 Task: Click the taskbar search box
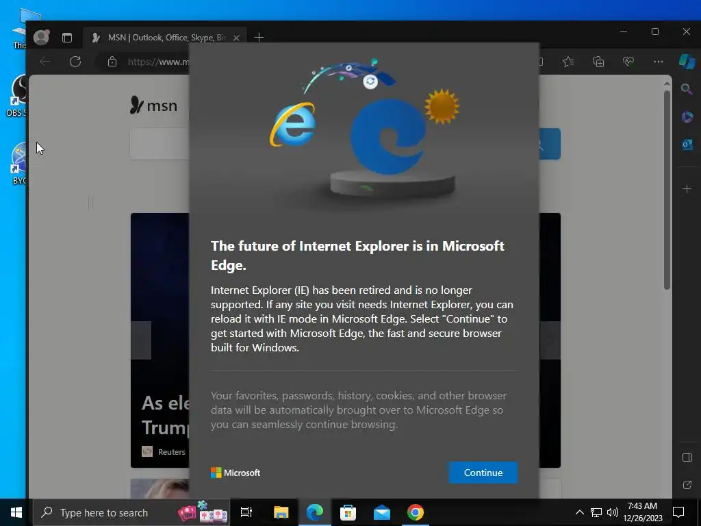click(x=131, y=512)
